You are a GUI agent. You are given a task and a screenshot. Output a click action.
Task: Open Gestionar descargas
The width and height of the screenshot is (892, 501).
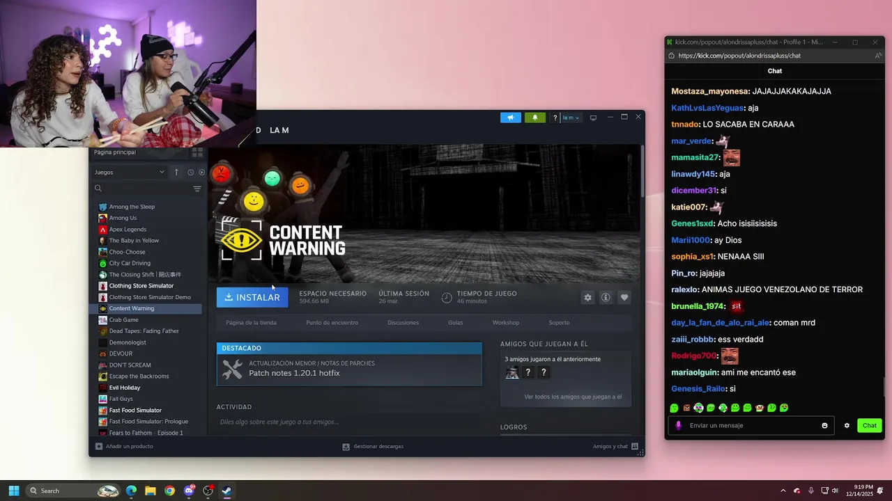[373, 446]
